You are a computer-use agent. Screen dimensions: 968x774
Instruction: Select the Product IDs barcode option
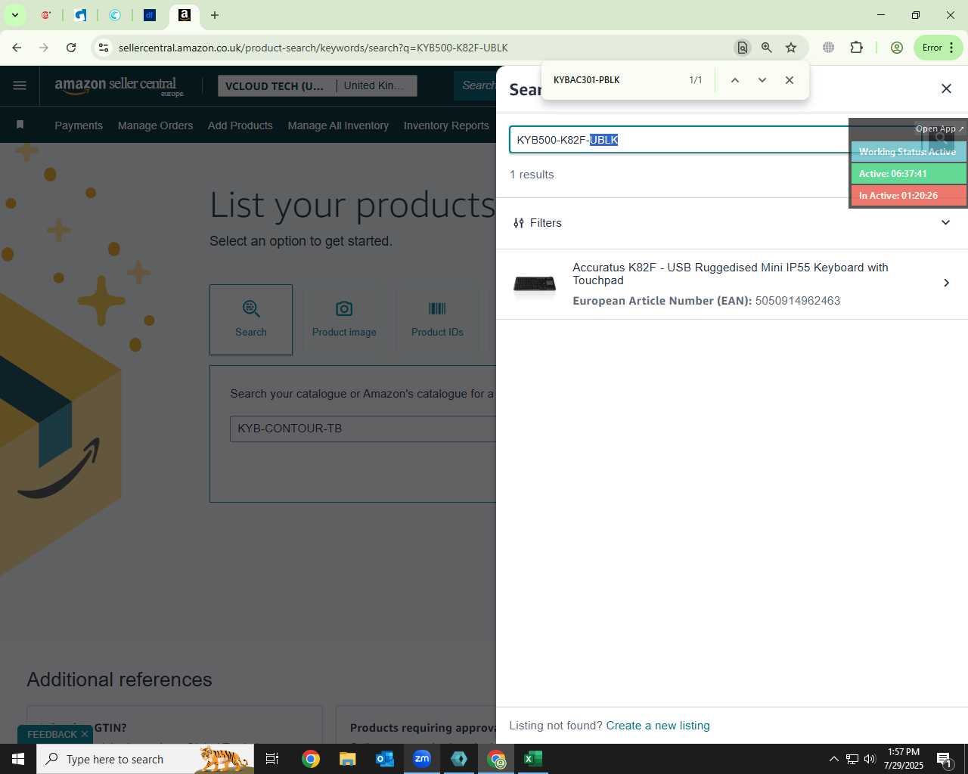(437, 320)
